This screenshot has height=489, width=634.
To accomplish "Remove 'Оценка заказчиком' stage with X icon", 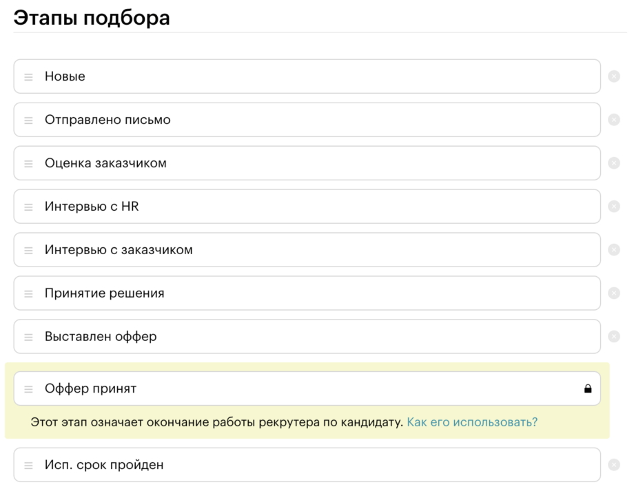I will [613, 163].
